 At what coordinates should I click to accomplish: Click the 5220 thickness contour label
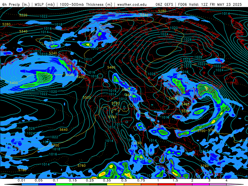pyautogui.click(x=23, y=15)
